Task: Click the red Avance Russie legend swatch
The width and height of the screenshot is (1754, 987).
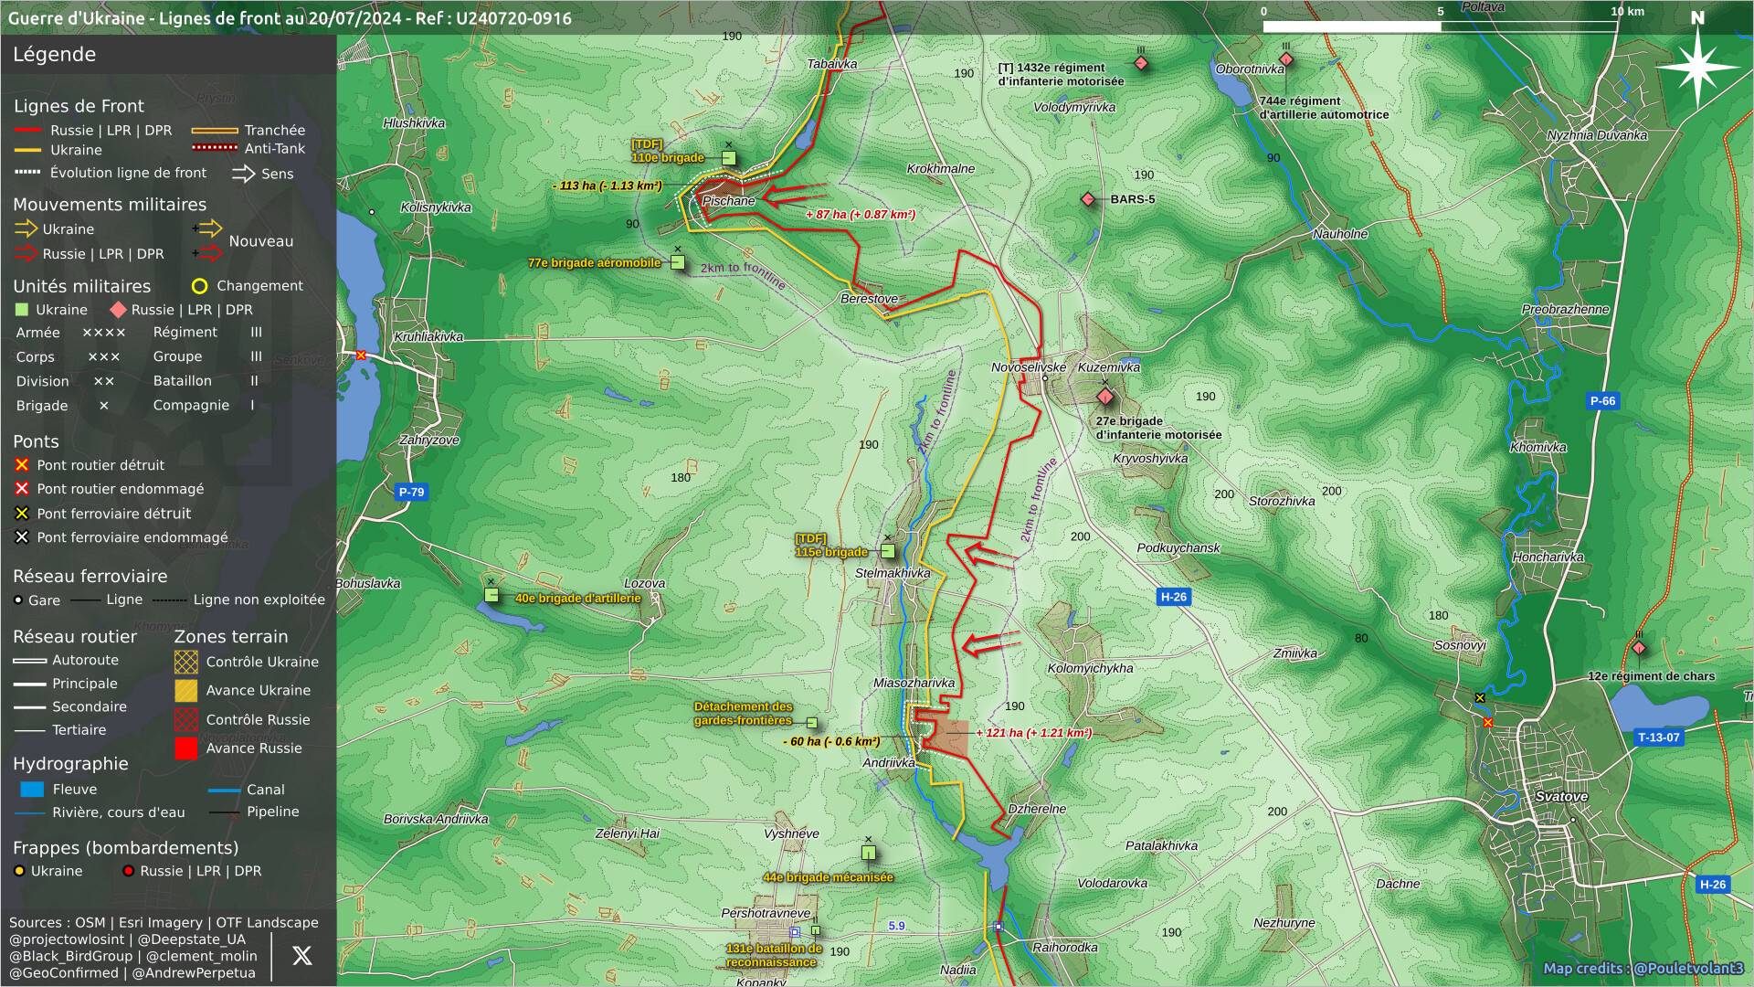Action: click(186, 748)
